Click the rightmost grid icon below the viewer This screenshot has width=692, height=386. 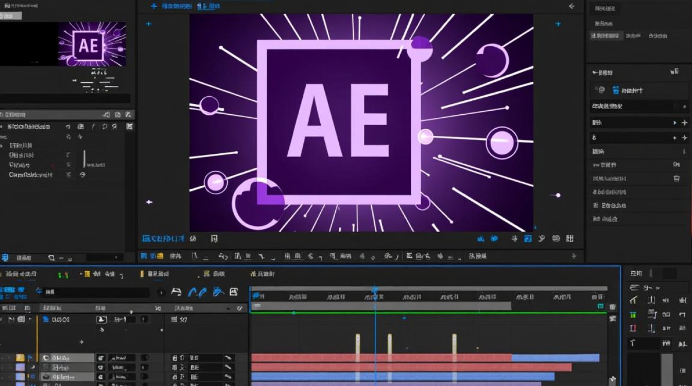point(569,239)
